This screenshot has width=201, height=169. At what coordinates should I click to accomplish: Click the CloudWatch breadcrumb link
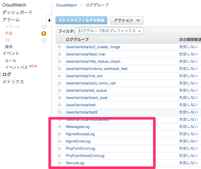coord(66,5)
